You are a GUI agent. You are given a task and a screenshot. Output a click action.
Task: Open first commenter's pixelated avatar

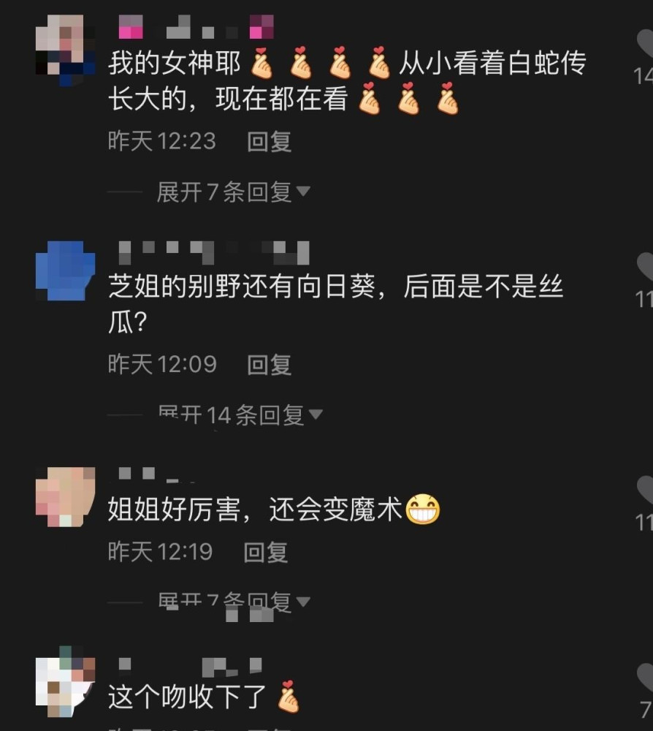[x=65, y=50]
